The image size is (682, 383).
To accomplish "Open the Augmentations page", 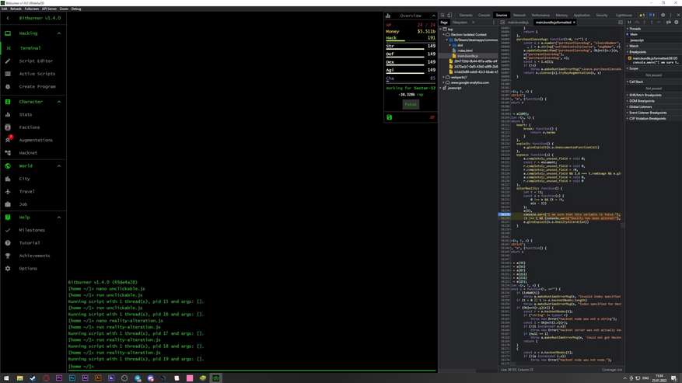I will pyautogui.click(x=36, y=140).
